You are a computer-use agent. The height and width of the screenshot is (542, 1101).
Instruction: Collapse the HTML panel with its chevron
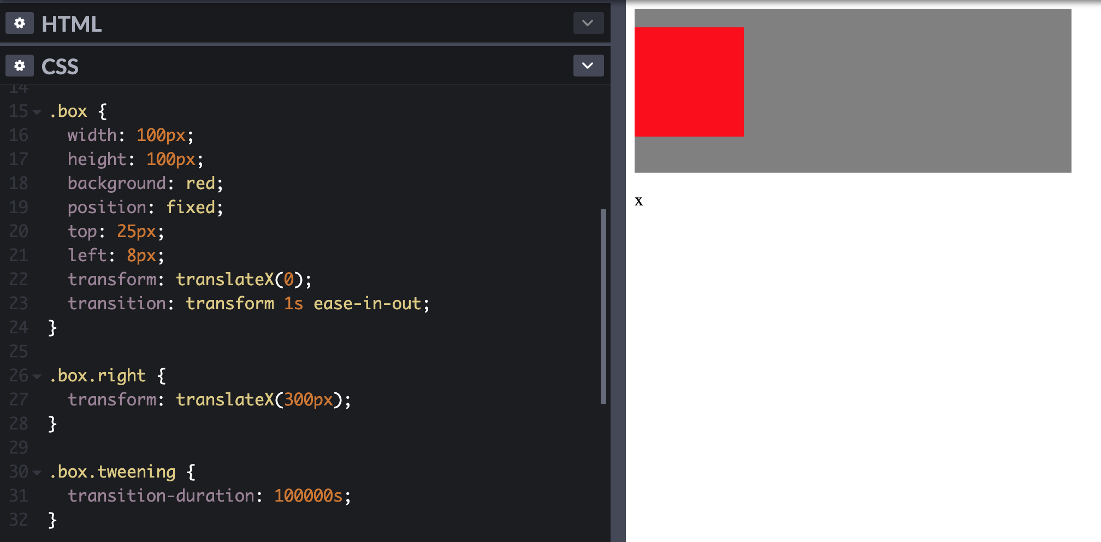click(588, 23)
